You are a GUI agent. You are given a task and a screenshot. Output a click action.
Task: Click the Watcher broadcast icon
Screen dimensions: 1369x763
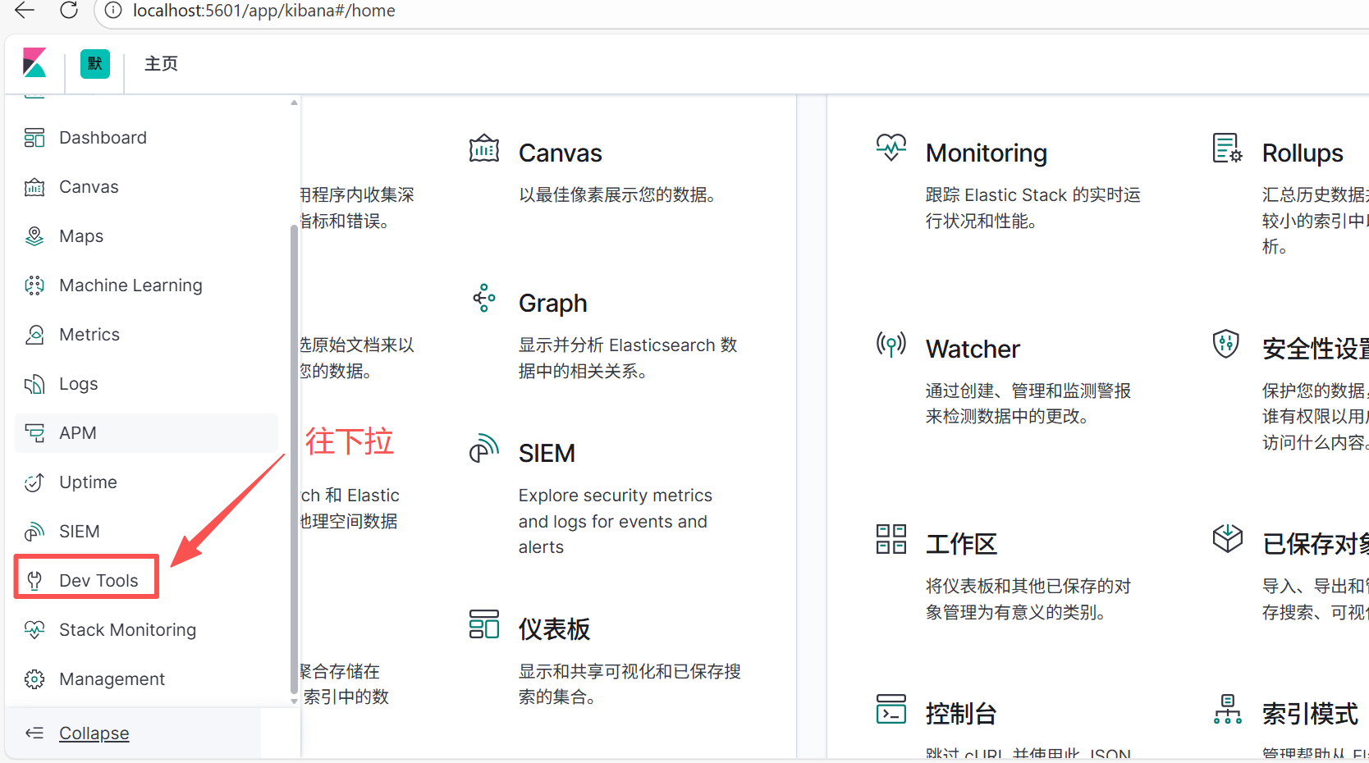891,344
